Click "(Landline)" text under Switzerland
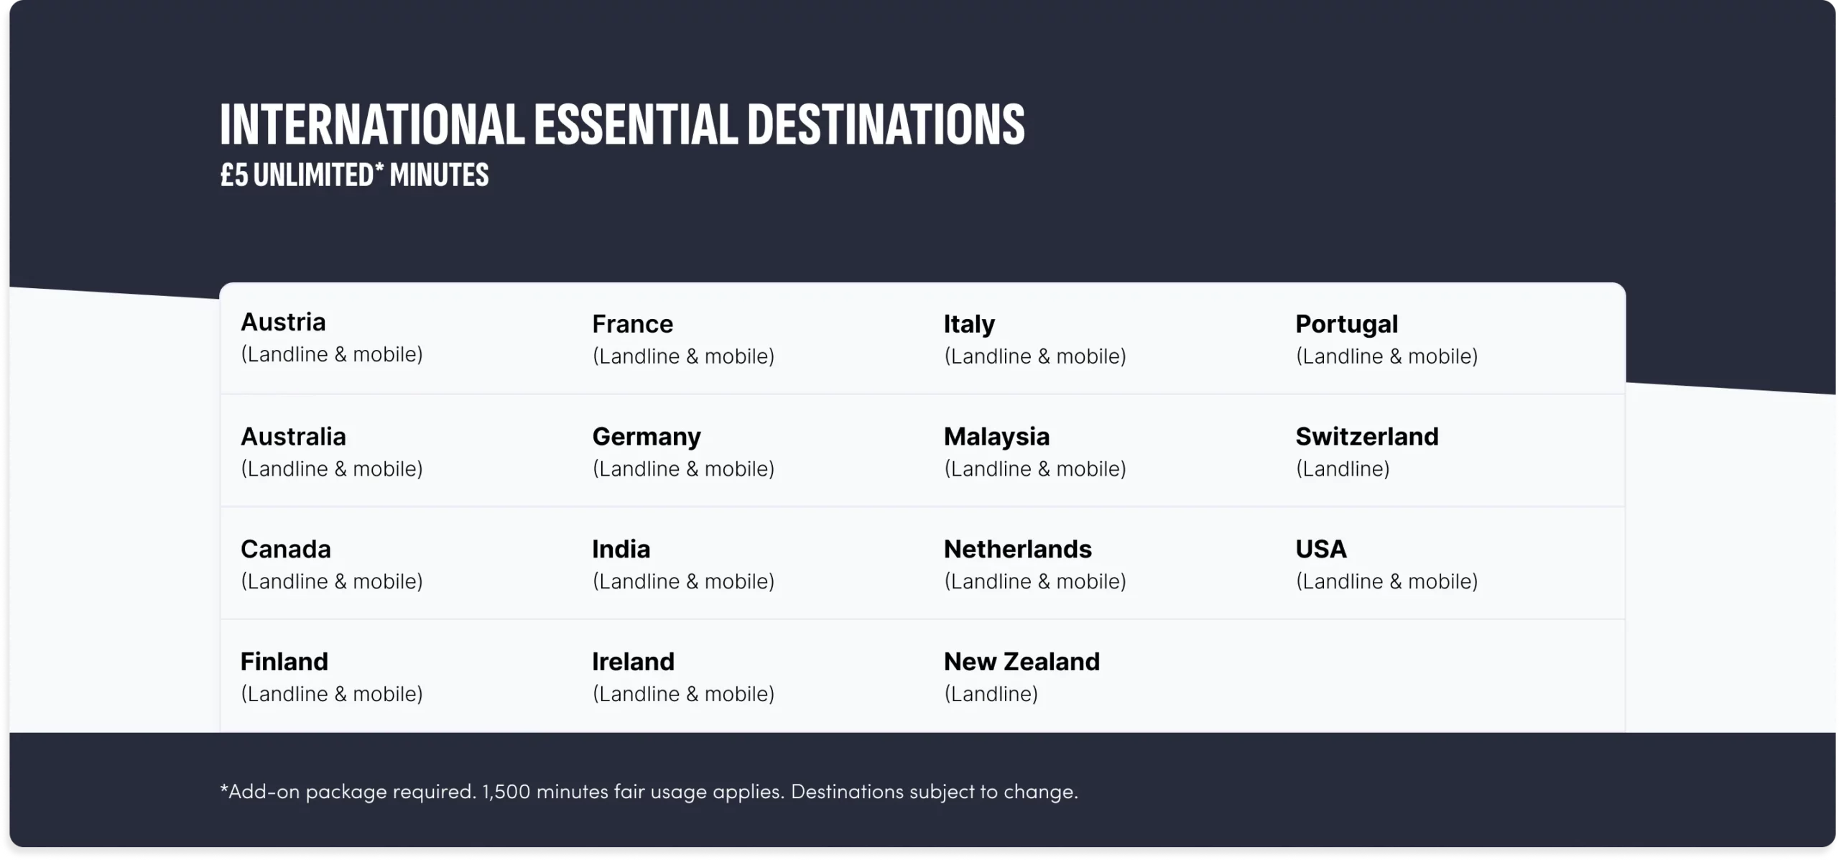The width and height of the screenshot is (1839, 860). (x=1343, y=469)
